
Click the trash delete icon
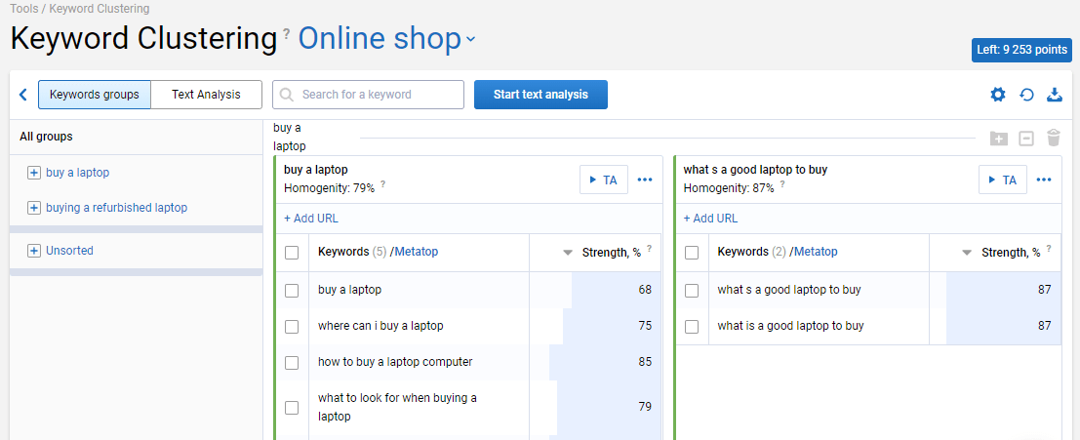click(1053, 138)
